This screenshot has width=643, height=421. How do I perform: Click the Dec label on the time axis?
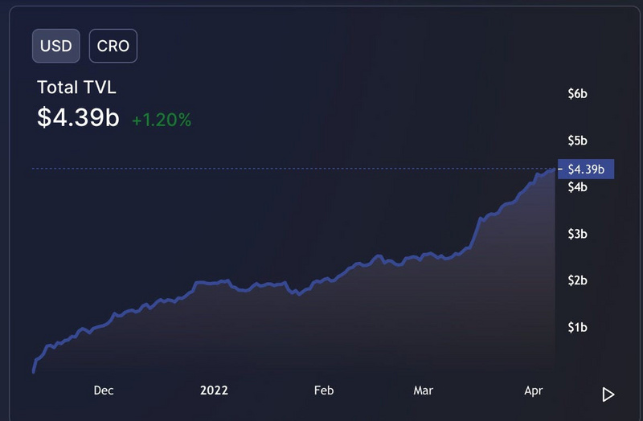coord(104,390)
